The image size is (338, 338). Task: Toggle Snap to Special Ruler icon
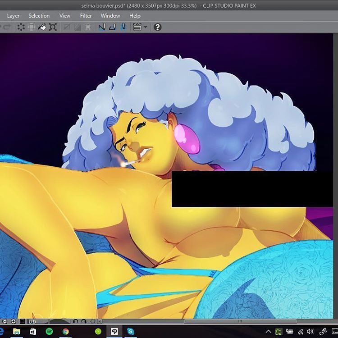pyautogui.click(x=112, y=27)
